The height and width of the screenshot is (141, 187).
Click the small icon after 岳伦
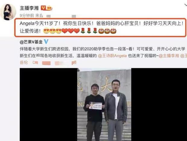(35, 62)
